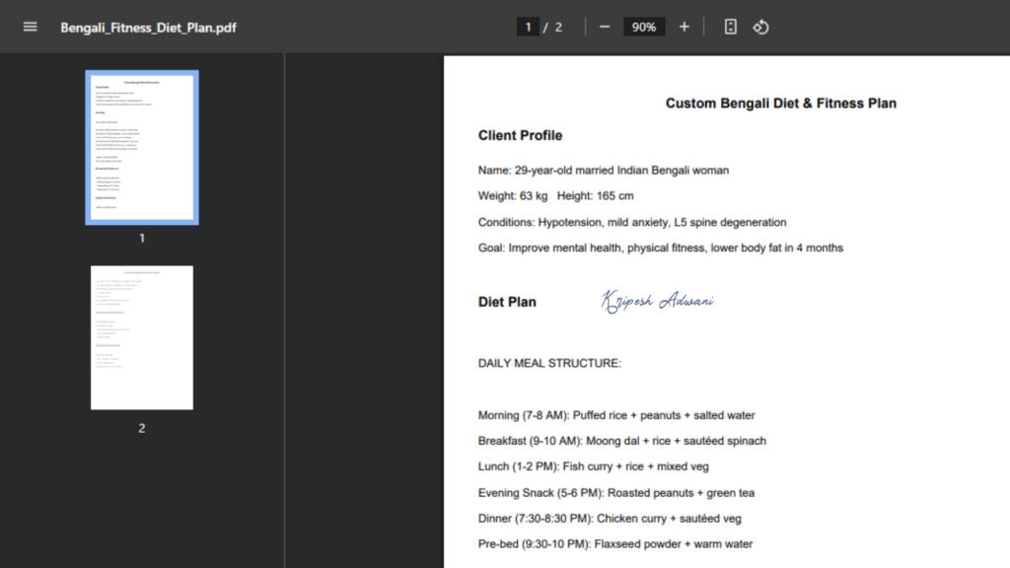Viewport: 1010px width, 568px height.
Task: Click the Morning (7-8 AM) meal line
Action: (x=616, y=415)
